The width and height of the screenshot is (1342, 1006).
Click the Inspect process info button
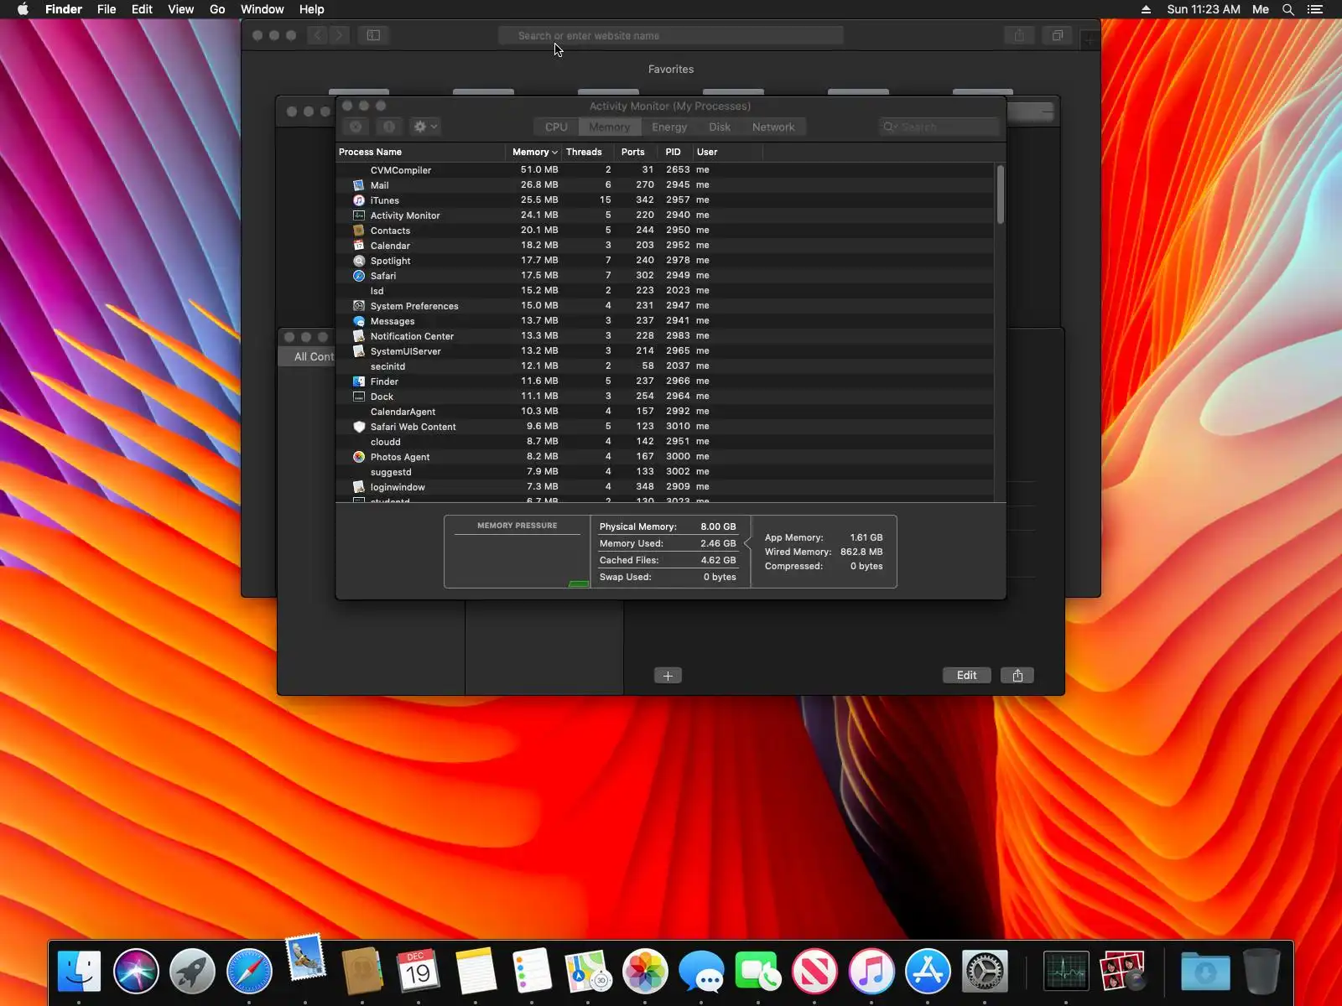coord(388,127)
